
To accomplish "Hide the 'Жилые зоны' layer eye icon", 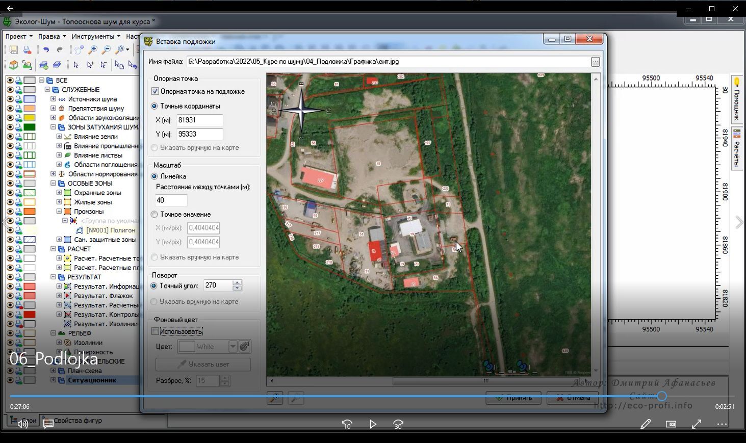I will [x=10, y=202].
